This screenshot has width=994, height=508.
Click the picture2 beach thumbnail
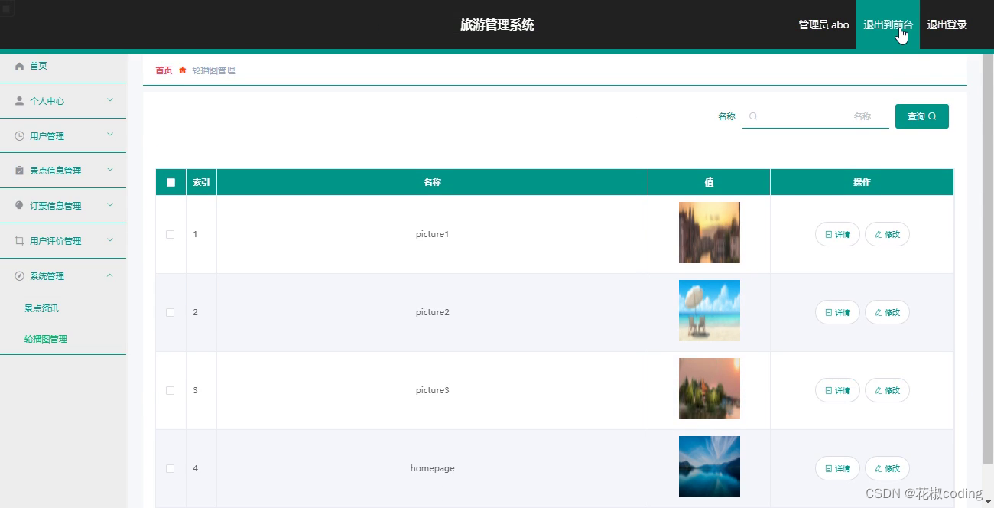(x=710, y=311)
